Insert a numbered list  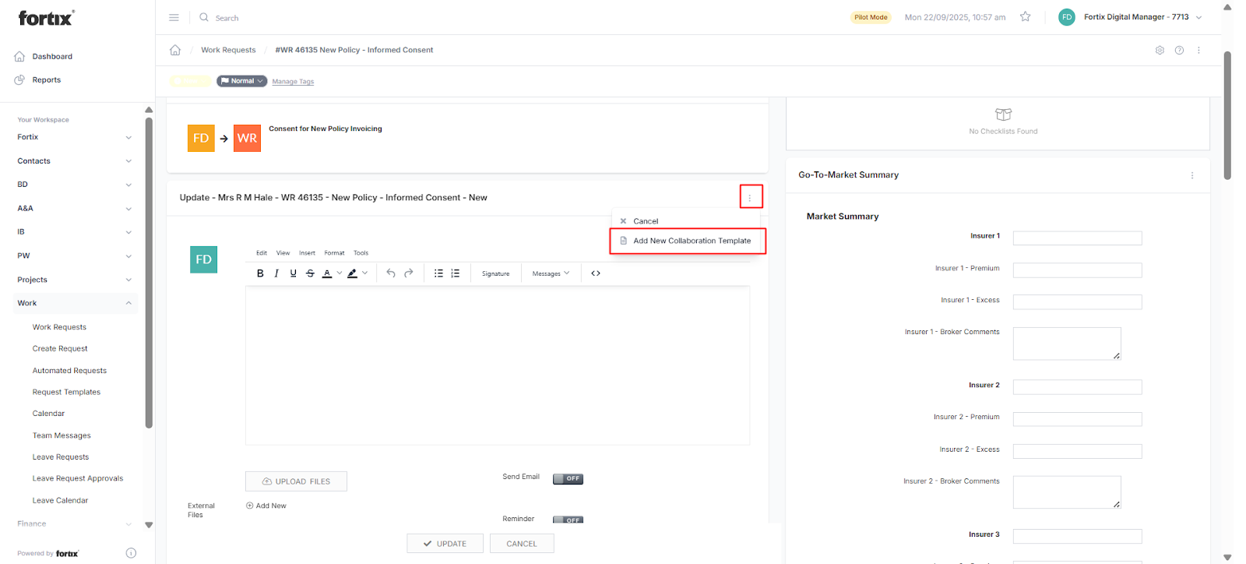tap(456, 273)
